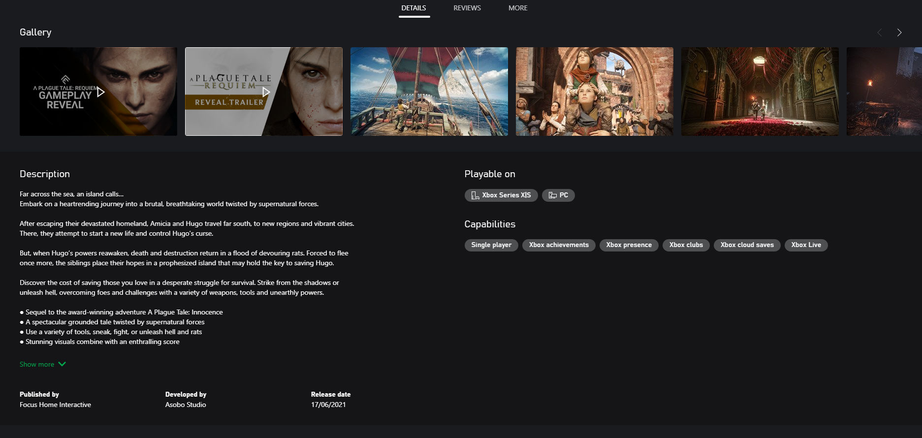Go to next gallery images arrow
Viewport: 922px width, 438px height.
coord(899,32)
